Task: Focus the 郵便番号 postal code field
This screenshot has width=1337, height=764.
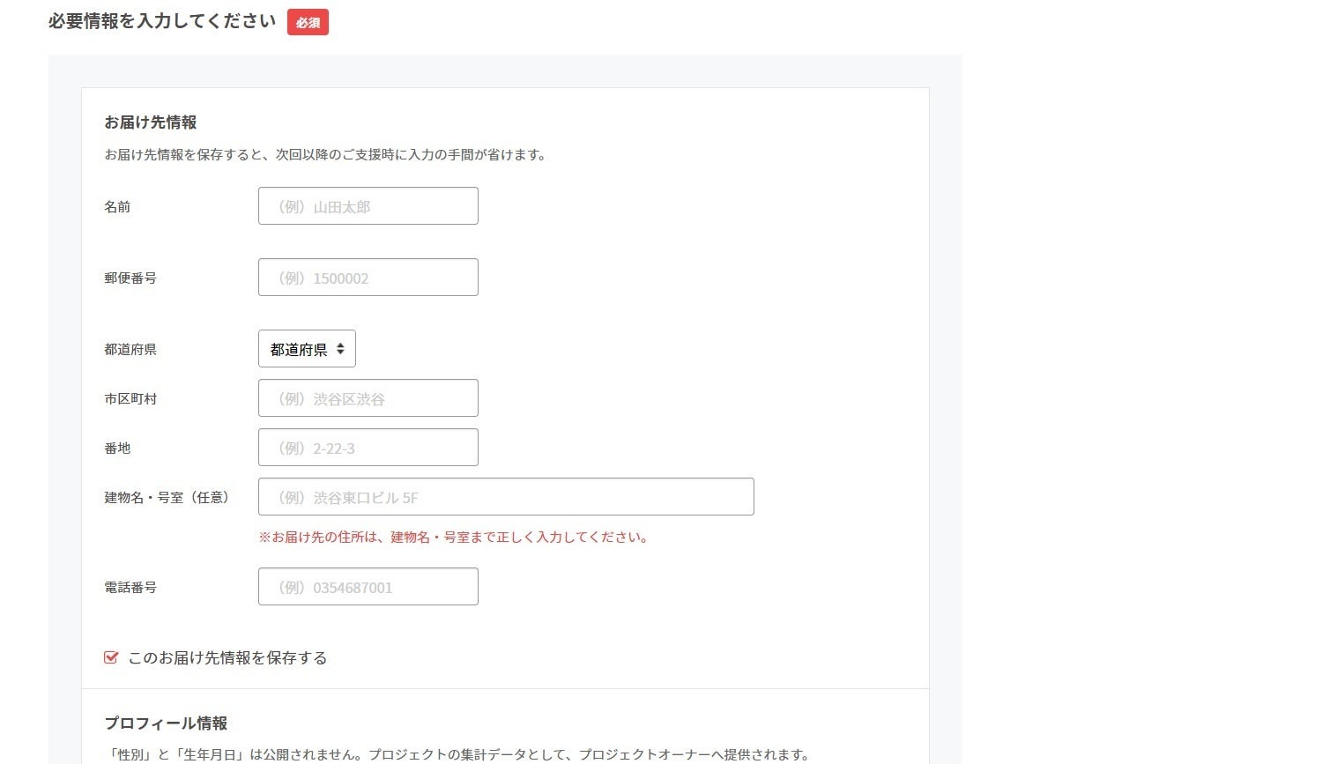Action: point(368,278)
